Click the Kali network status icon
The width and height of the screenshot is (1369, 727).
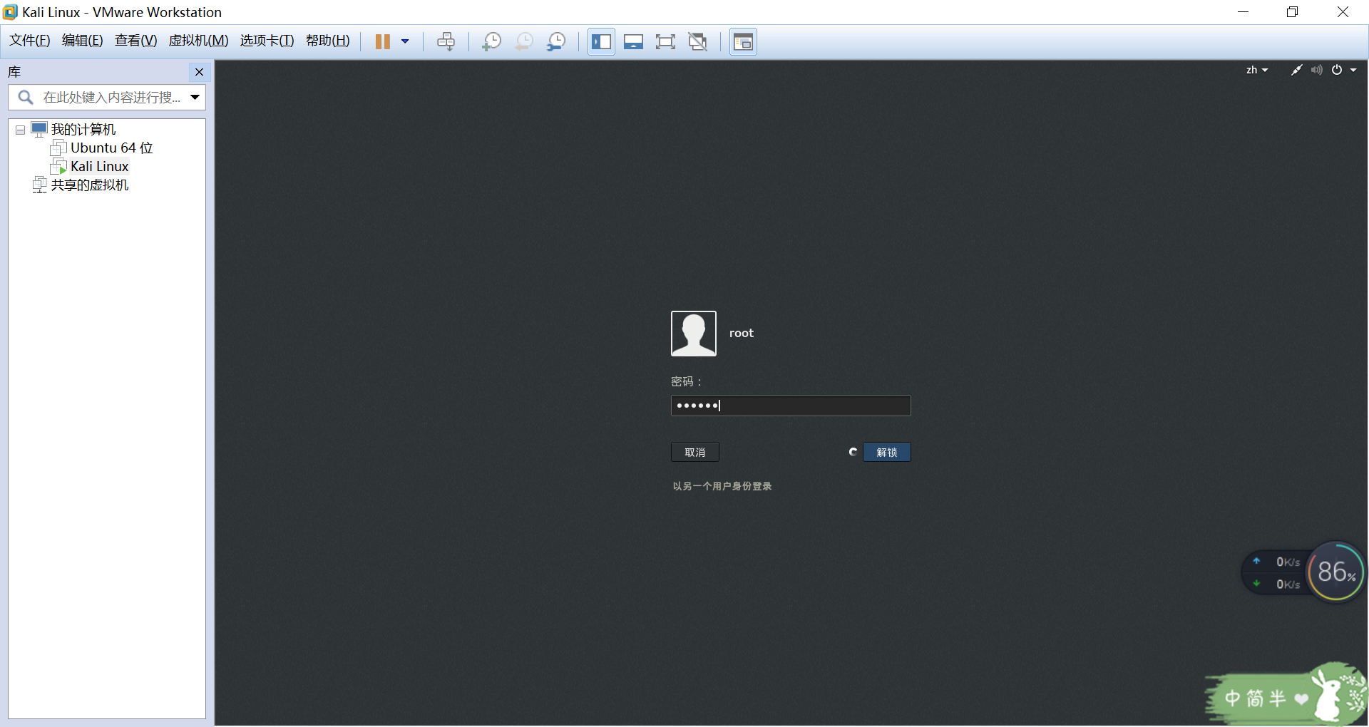pos(1296,70)
